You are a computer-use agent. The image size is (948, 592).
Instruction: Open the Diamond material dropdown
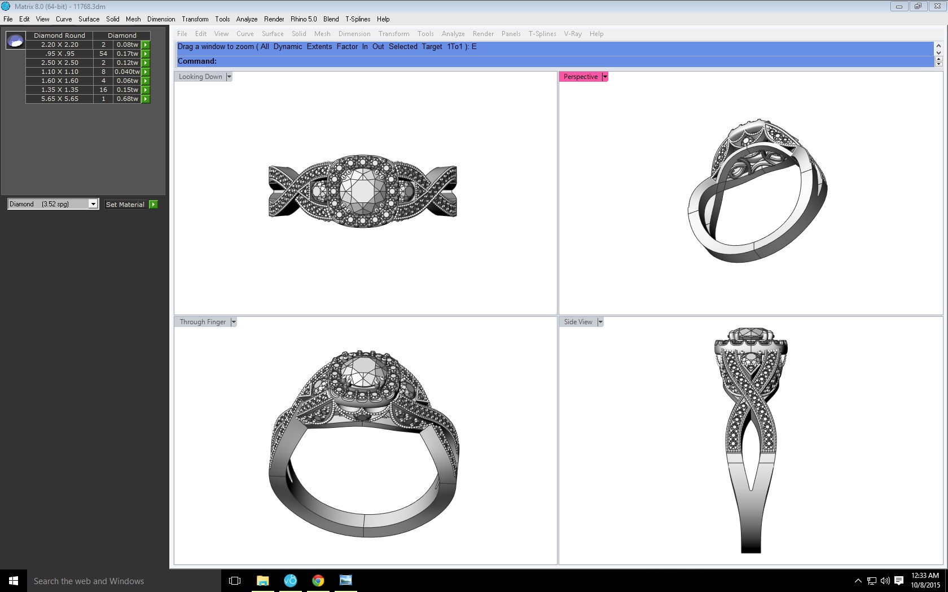(93, 204)
